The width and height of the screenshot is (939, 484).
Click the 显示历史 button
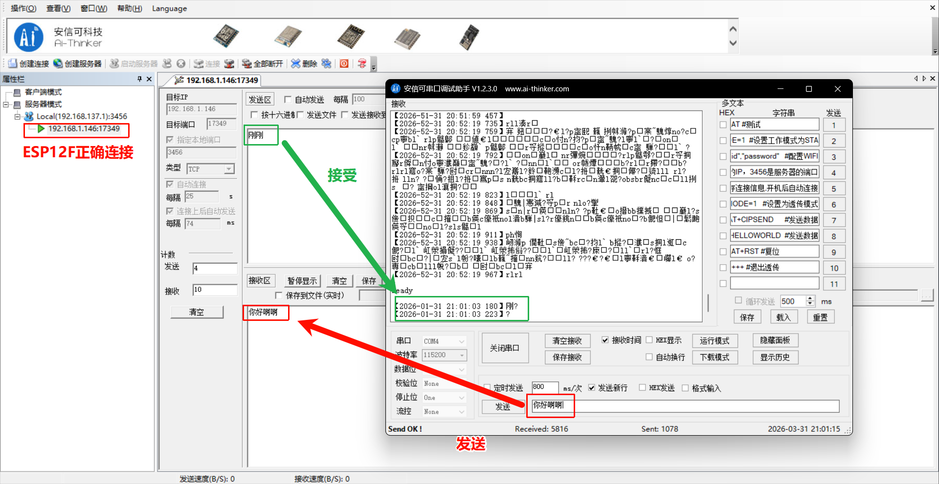775,357
